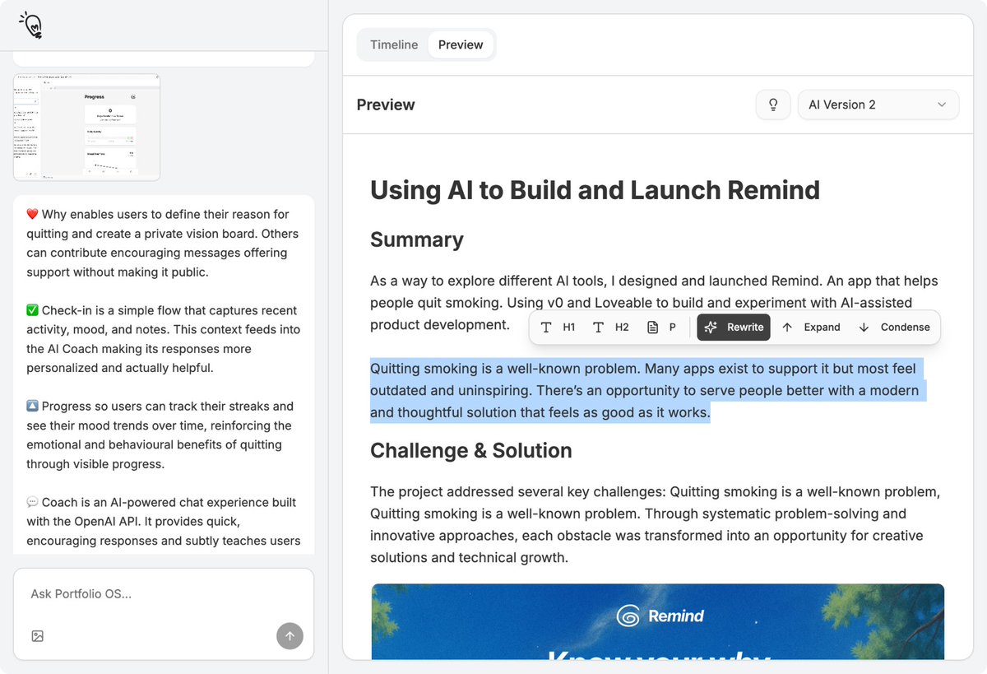
Task: Click the paragraph starting 'The project addressed several'
Action: click(x=656, y=524)
